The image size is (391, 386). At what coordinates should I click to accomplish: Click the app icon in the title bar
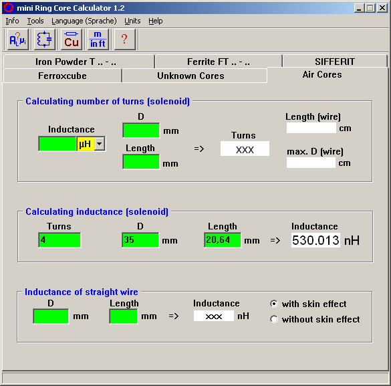(x=8, y=8)
